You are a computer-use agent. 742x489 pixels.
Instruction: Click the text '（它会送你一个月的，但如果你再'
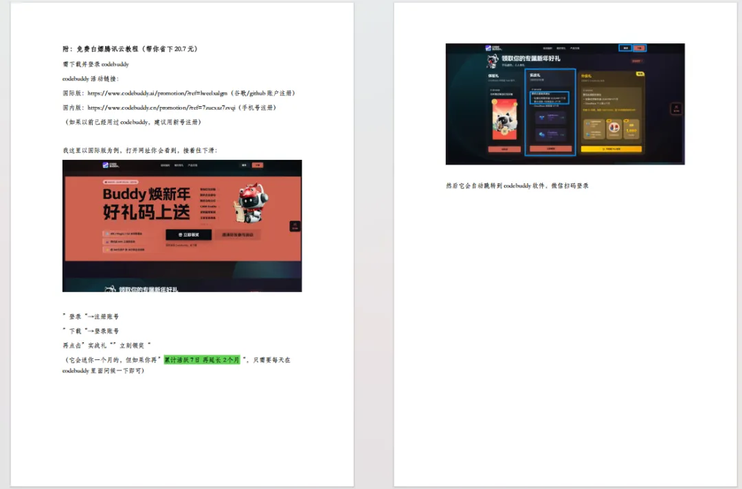(x=110, y=359)
